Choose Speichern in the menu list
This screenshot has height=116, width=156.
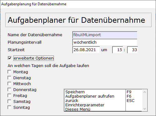tap(95, 92)
